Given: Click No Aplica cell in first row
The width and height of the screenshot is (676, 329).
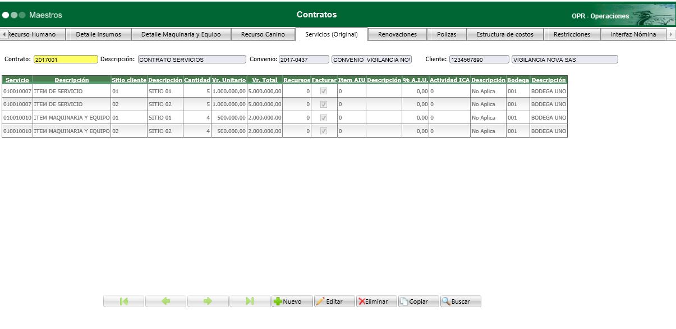Looking at the screenshot, I should (x=488, y=91).
